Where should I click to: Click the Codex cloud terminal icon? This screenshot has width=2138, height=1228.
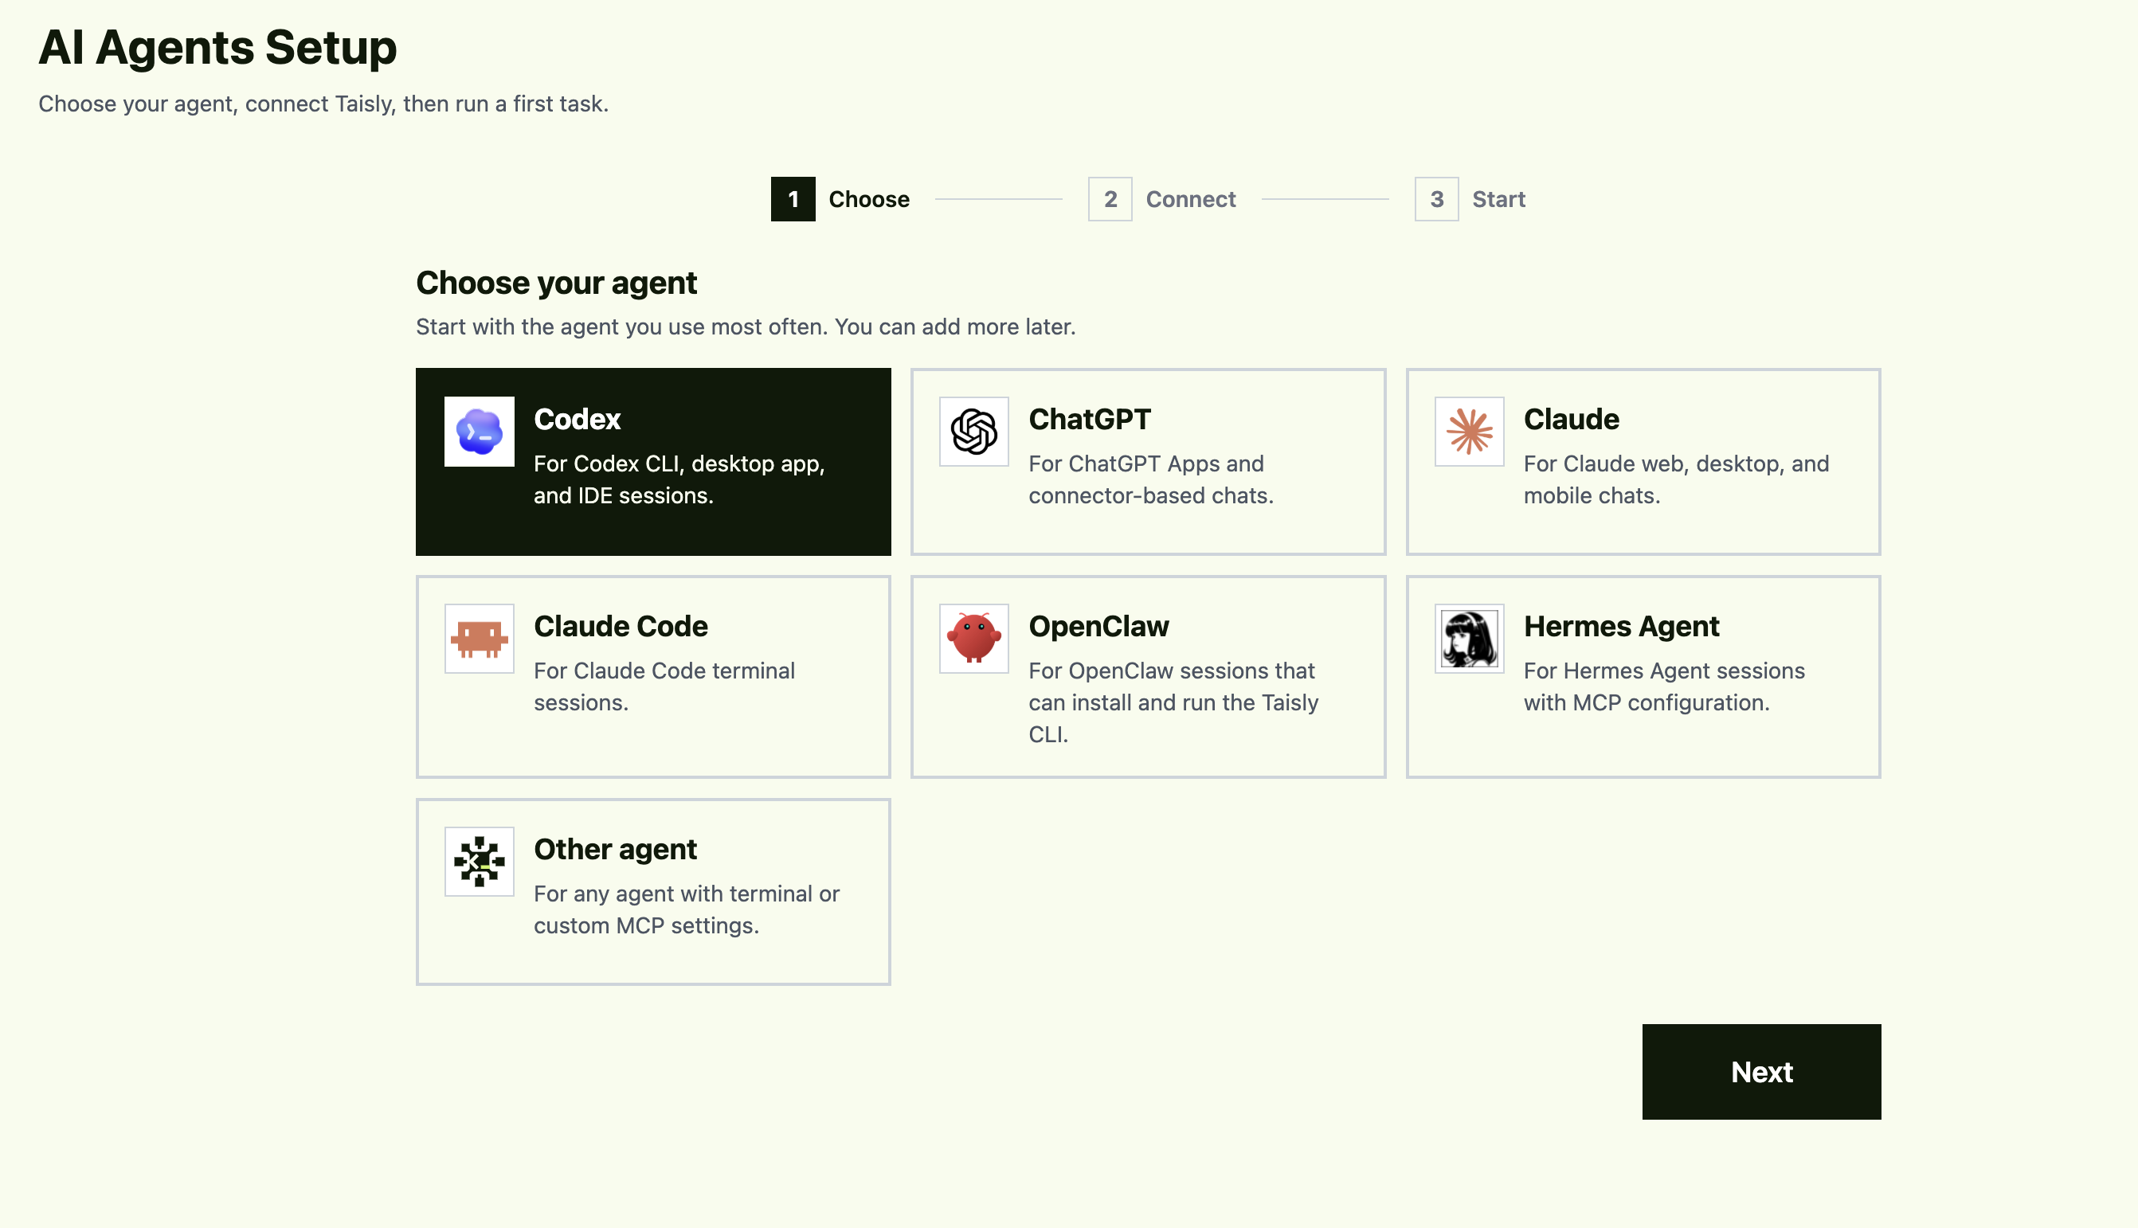pos(479,432)
